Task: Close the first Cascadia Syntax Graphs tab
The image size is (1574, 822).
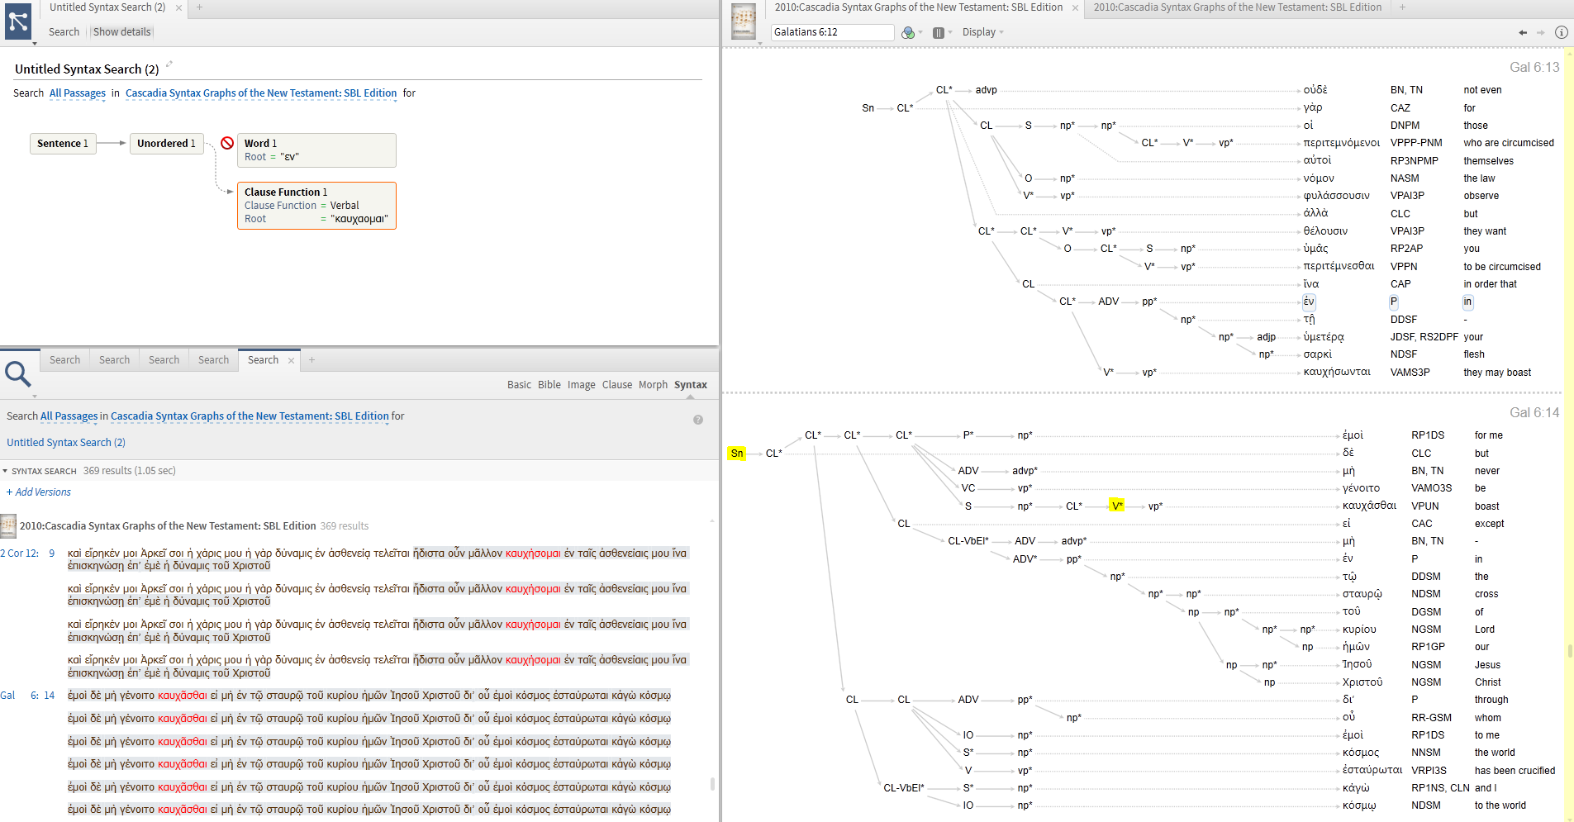Action: (x=1075, y=7)
